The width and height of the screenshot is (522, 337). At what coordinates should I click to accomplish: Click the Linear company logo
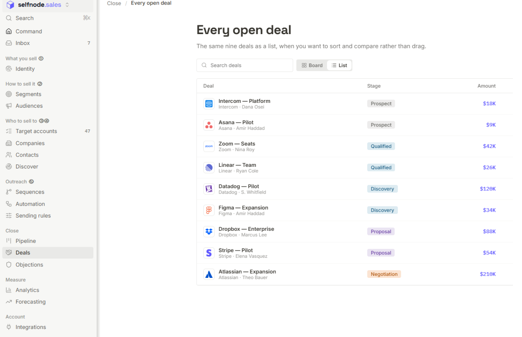tap(209, 168)
